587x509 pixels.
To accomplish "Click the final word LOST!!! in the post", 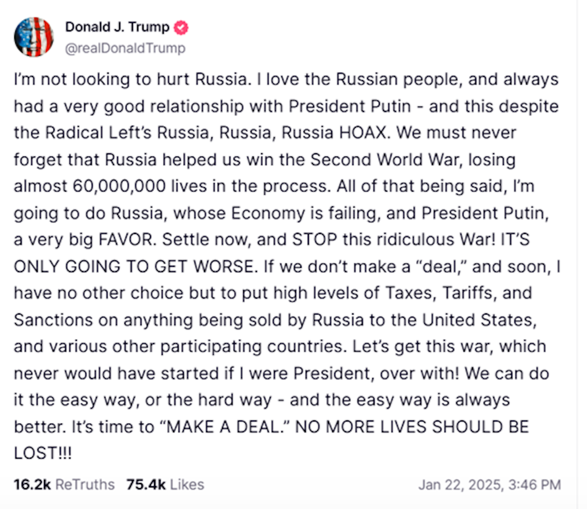I will 43,453.
